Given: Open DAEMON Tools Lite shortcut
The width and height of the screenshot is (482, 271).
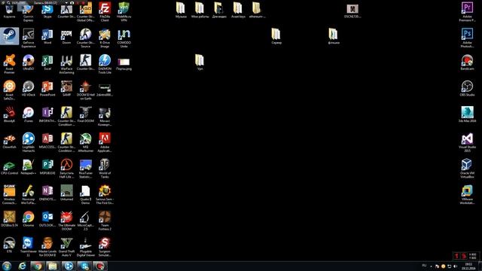Looking at the screenshot, I should tap(105, 64).
